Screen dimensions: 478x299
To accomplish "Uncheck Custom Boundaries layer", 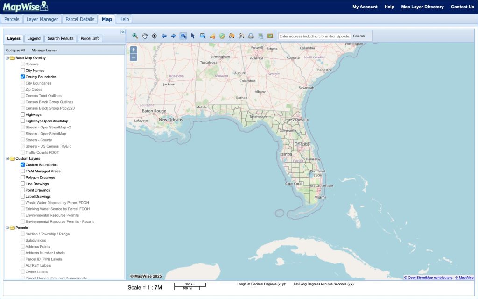I will (x=22, y=165).
